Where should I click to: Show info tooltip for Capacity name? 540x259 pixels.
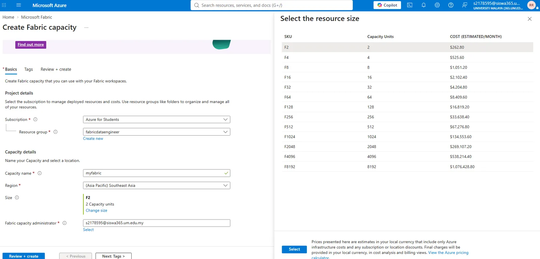[39, 173]
